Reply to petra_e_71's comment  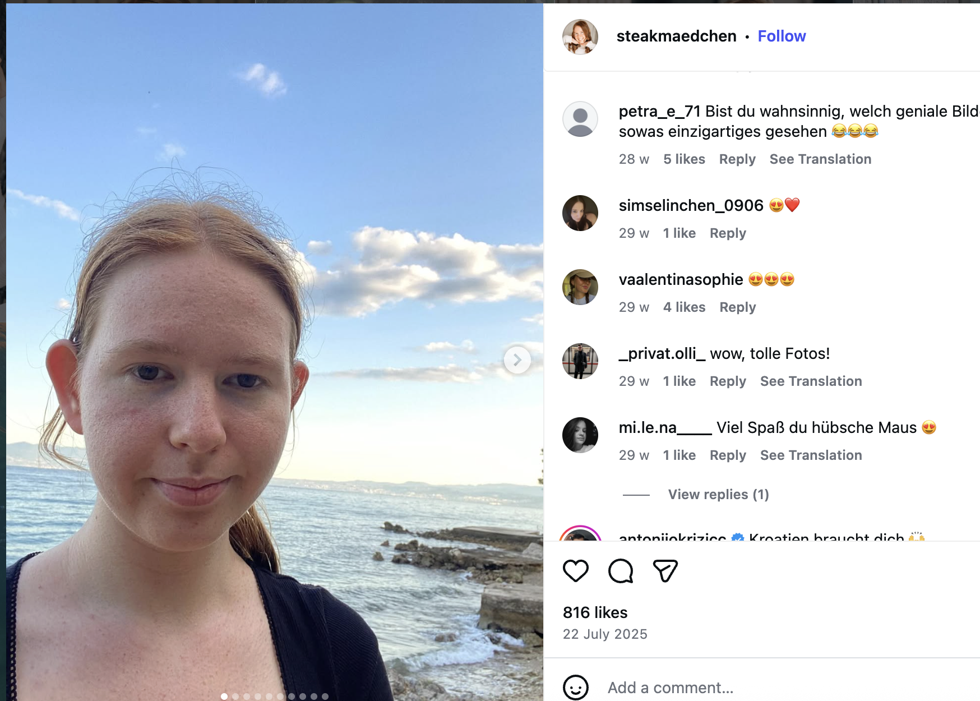[737, 159]
